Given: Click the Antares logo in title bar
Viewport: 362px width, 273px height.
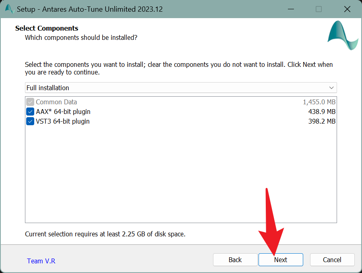Looking at the screenshot, I should click(x=10, y=9).
